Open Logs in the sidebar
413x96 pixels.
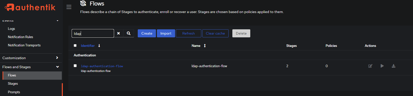click(11, 29)
